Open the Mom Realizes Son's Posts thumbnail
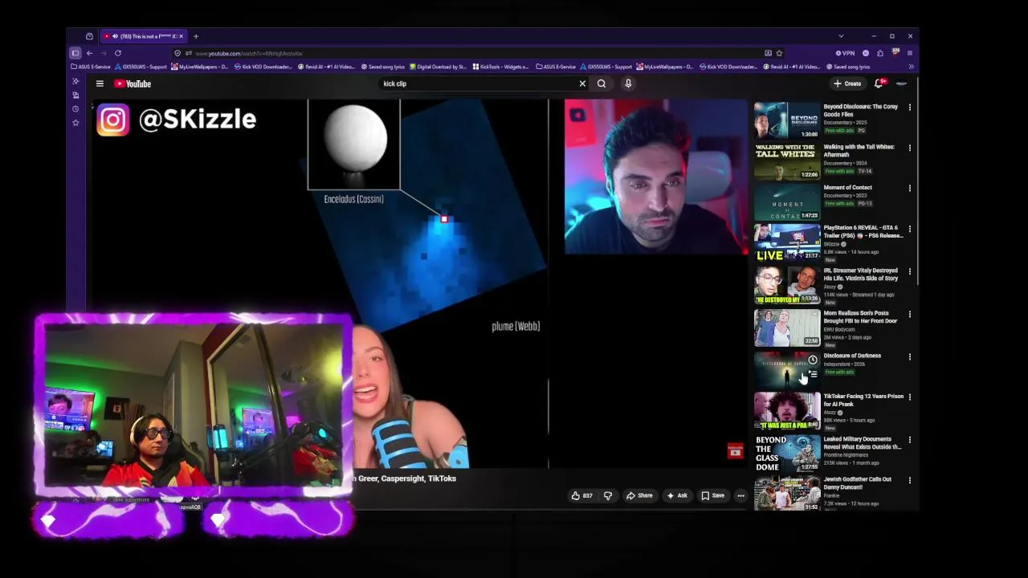 point(787,327)
